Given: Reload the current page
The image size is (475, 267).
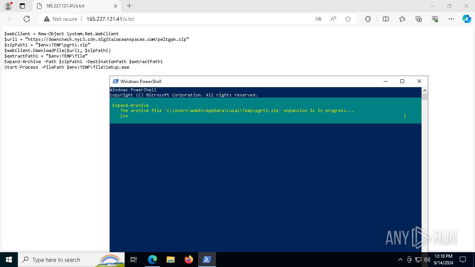Looking at the screenshot, I should click(x=27, y=19).
